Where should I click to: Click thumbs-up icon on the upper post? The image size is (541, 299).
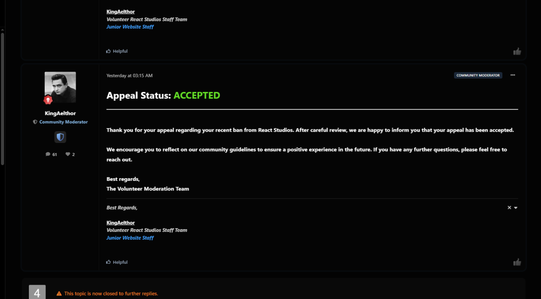point(517,51)
